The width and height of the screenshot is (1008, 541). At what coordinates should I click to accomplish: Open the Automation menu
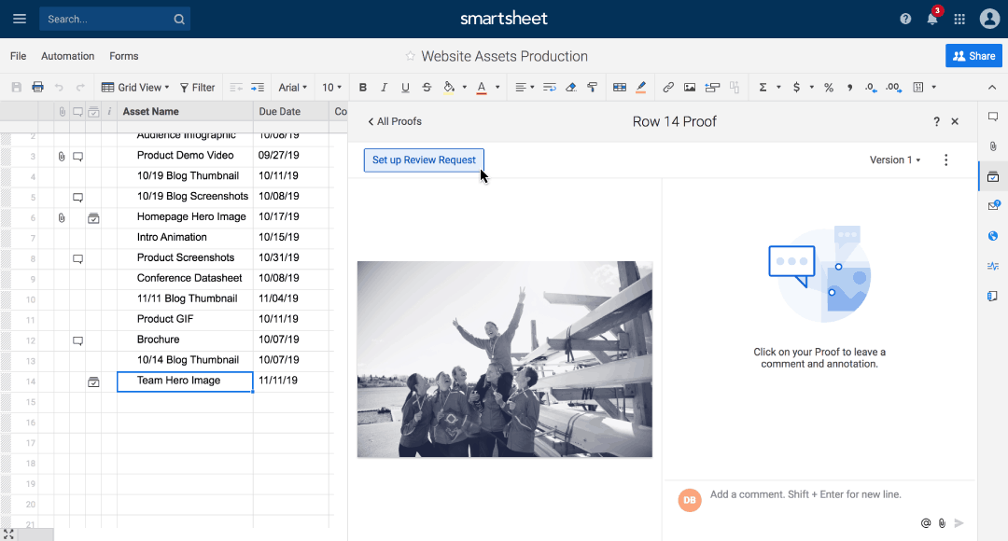point(67,56)
